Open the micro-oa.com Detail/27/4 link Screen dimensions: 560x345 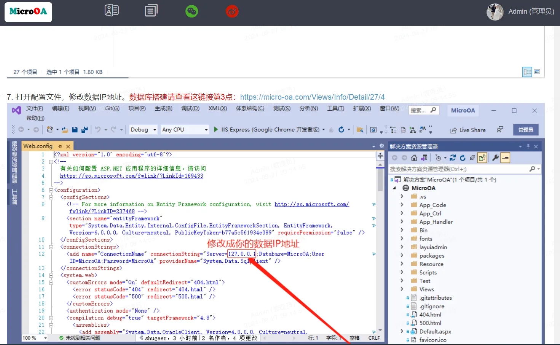click(x=312, y=97)
